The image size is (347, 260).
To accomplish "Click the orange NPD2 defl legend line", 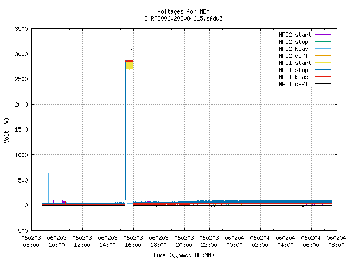I will click(323, 56).
